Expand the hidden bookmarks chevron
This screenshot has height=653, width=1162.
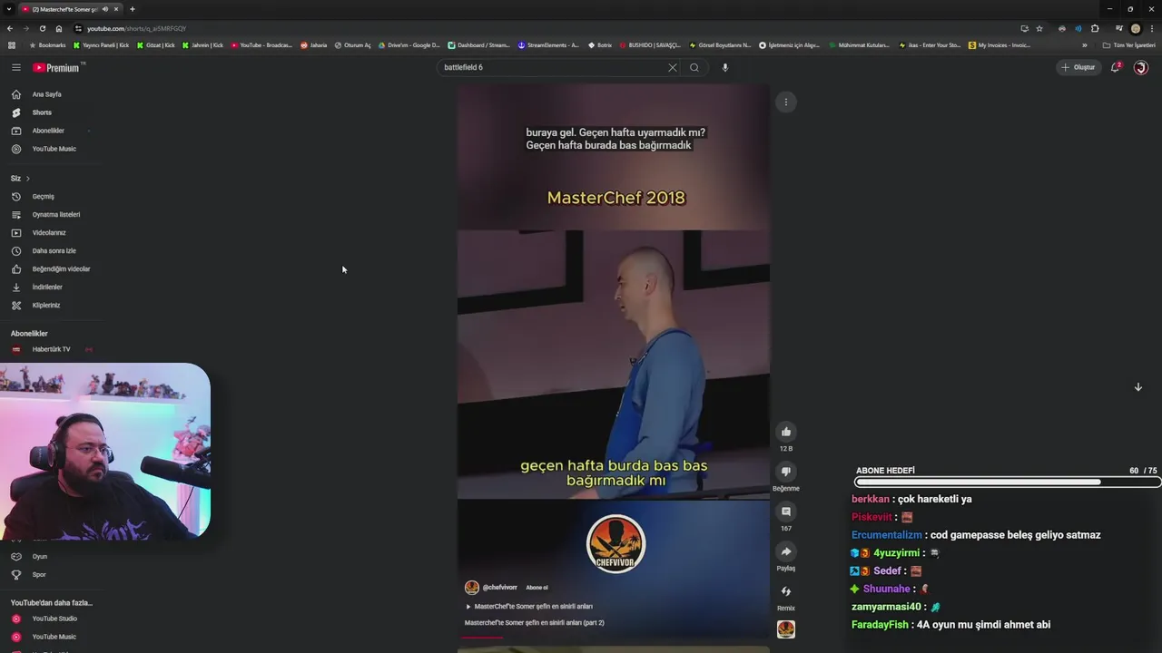point(1084,45)
